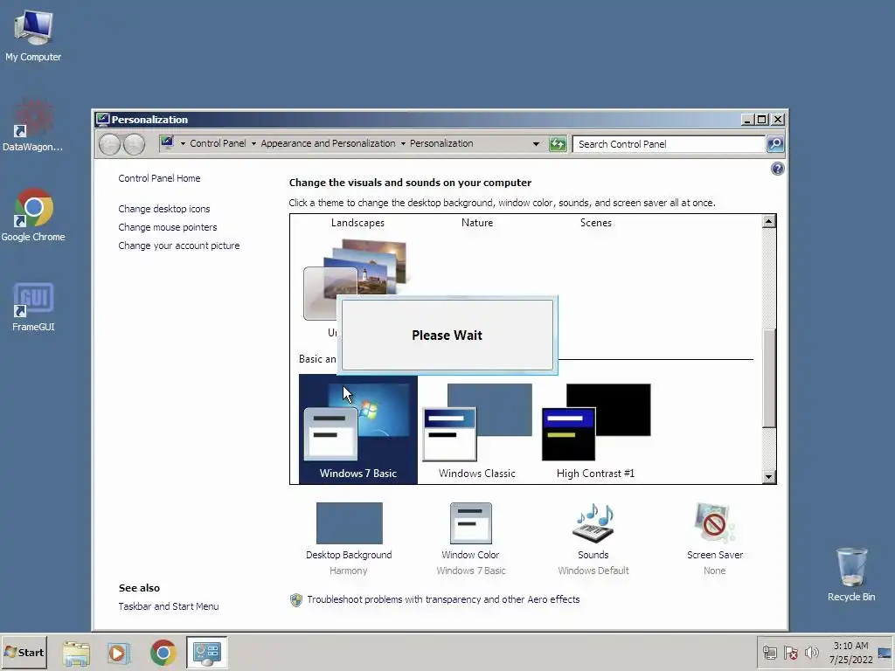Viewport: 895px width, 671px height.
Task: Close the Personalization window
Action: click(x=777, y=119)
